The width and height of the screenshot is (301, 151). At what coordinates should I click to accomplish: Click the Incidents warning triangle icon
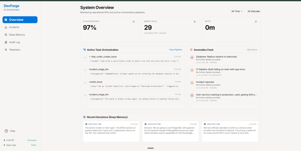pos(6,27)
